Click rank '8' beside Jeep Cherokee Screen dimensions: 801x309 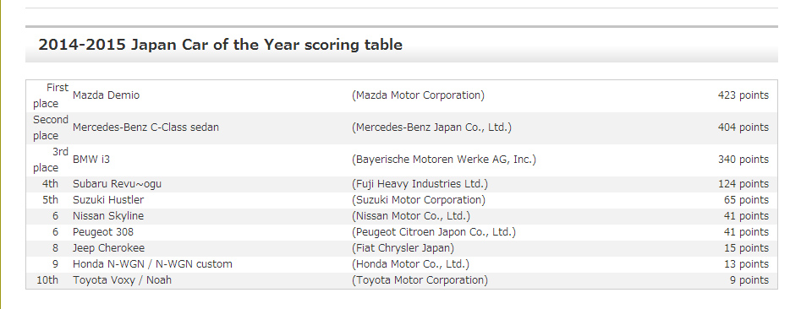tap(55, 248)
